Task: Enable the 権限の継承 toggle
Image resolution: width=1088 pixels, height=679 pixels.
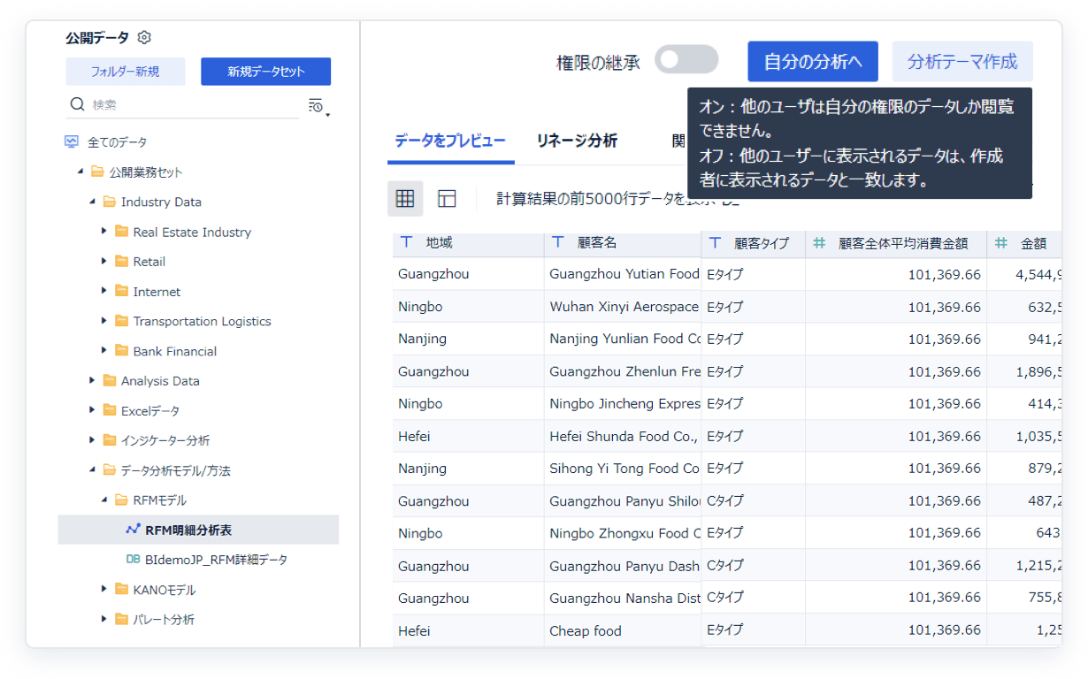Action: click(x=686, y=59)
